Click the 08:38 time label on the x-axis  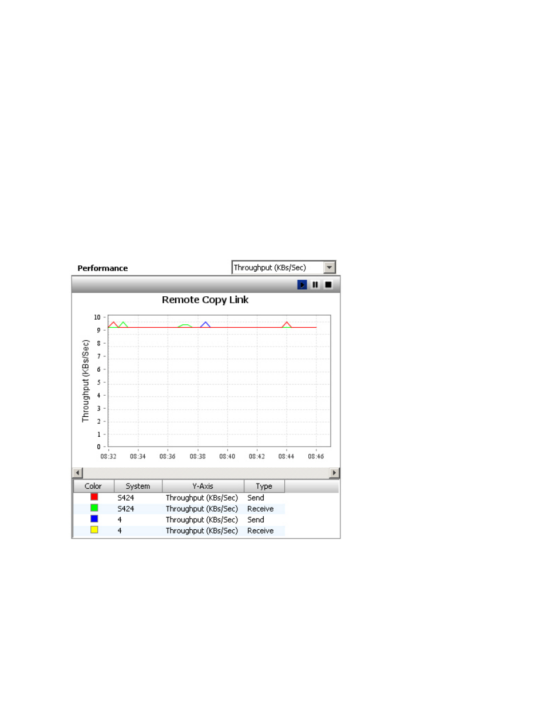197,457
